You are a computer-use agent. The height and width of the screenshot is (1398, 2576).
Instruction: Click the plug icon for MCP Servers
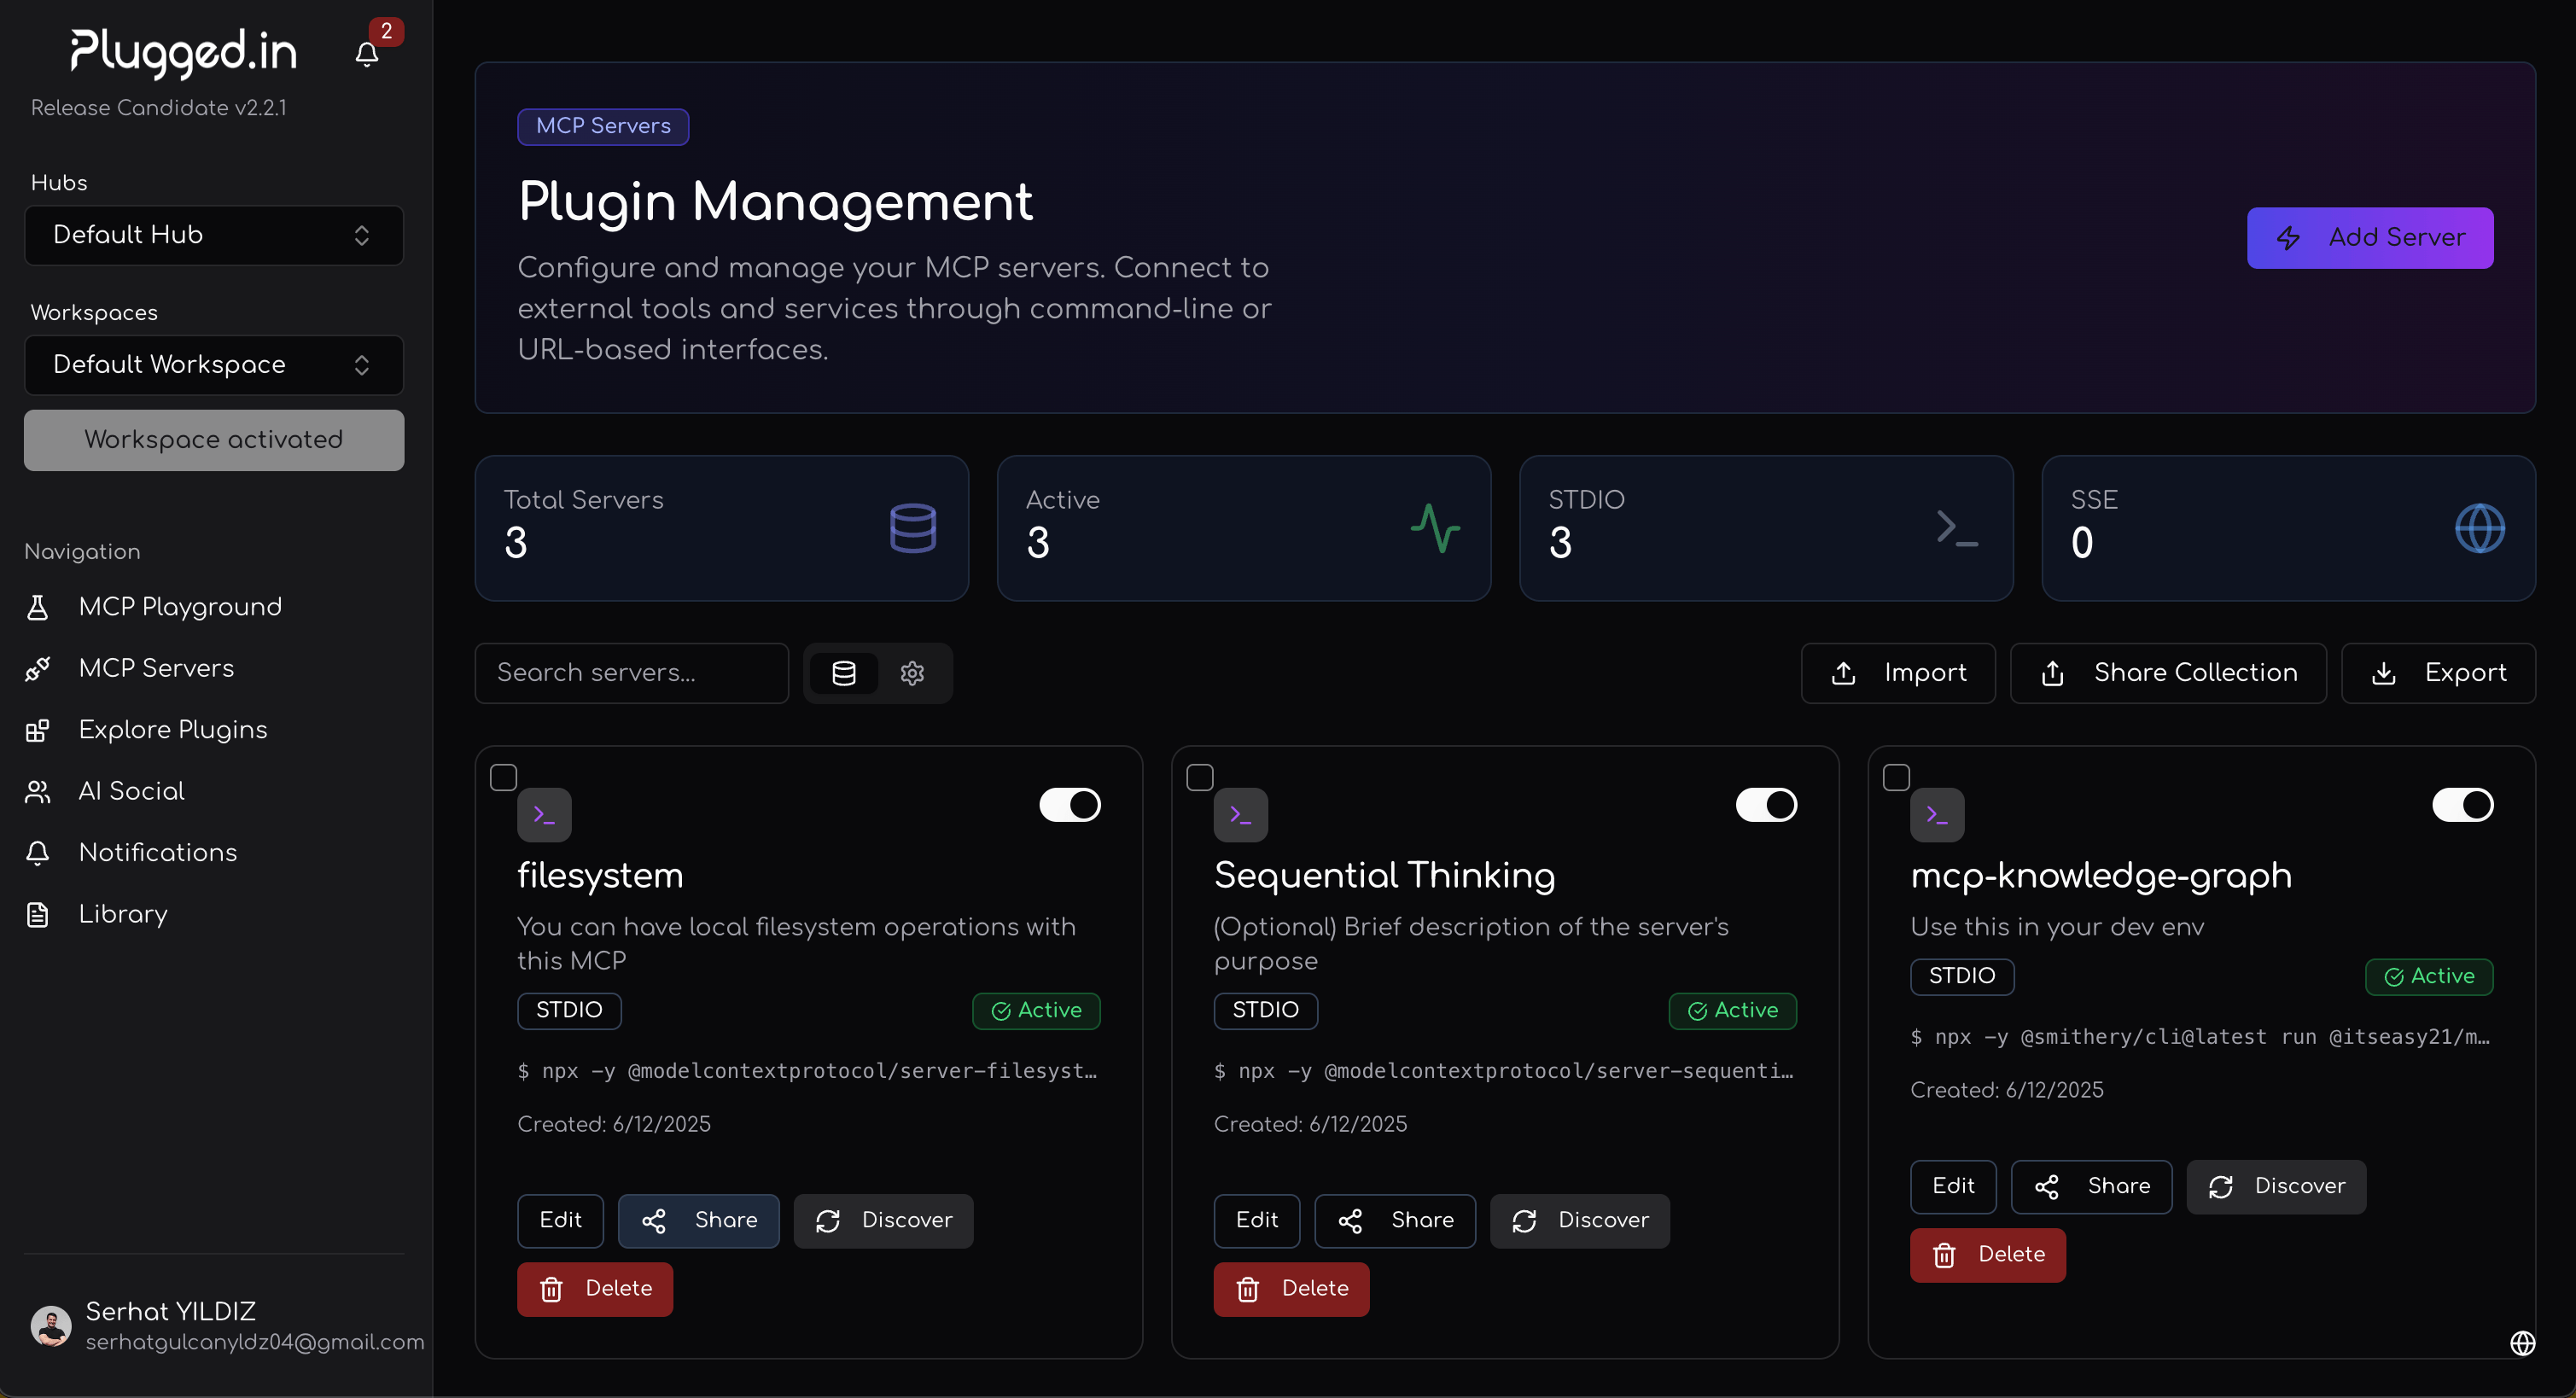tap(38, 669)
